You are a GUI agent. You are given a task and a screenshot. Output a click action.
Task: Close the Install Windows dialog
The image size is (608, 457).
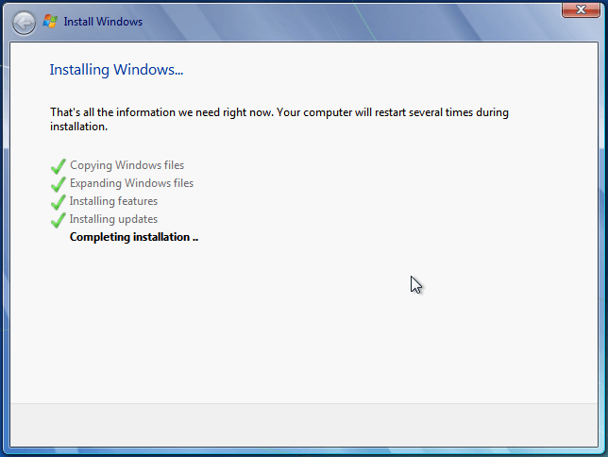pos(581,9)
